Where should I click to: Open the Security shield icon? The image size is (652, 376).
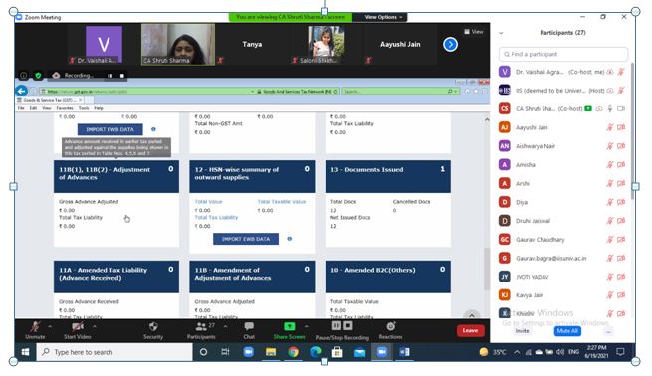pos(153,327)
